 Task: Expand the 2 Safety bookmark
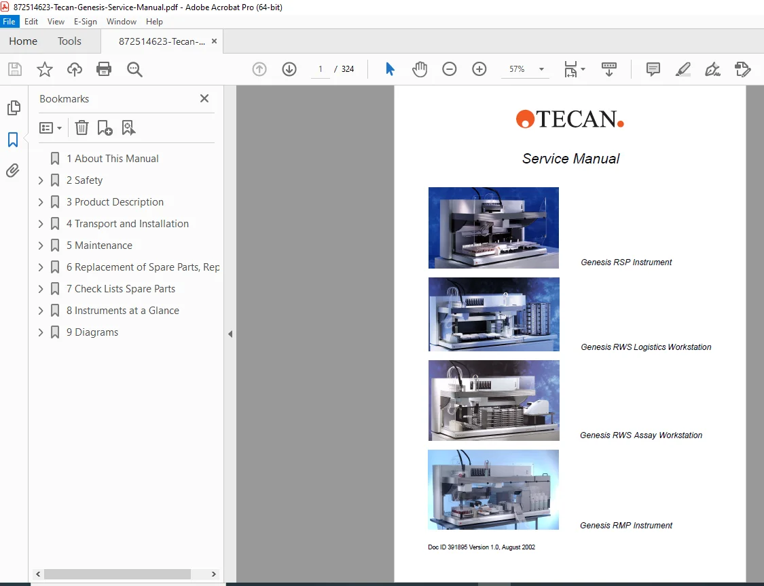click(41, 180)
